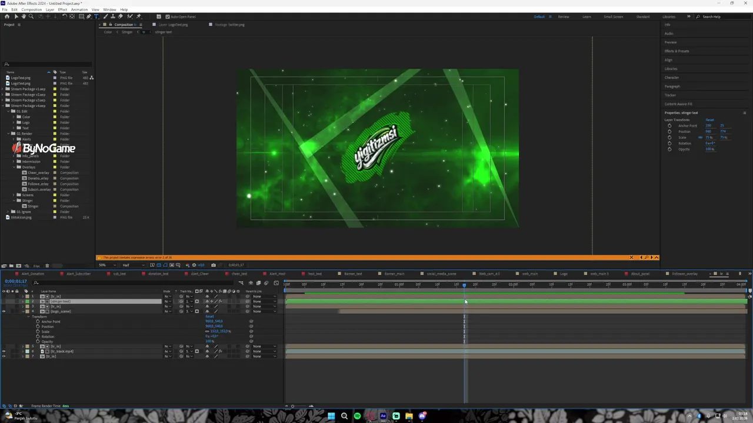Toggle visibility eye of tr_black.mp4 layer
Image resolution: width=753 pixels, height=423 pixels.
pyautogui.click(x=4, y=351)
